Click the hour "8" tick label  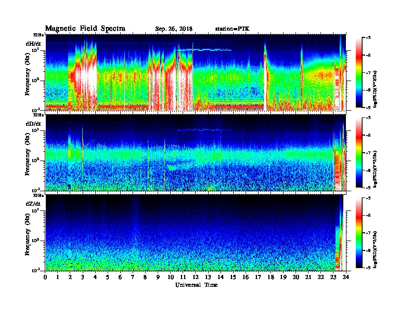(x=145, y=277)
